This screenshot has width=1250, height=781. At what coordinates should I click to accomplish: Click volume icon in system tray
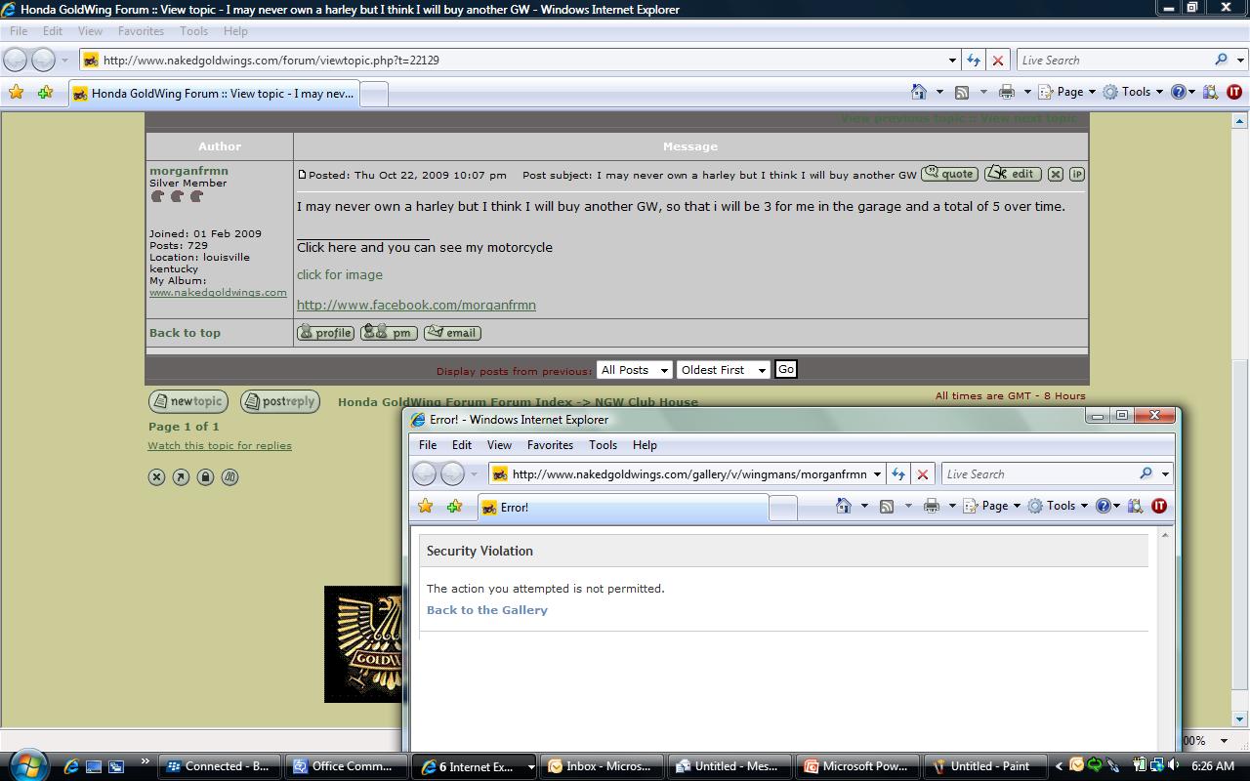pos(1173,765)
